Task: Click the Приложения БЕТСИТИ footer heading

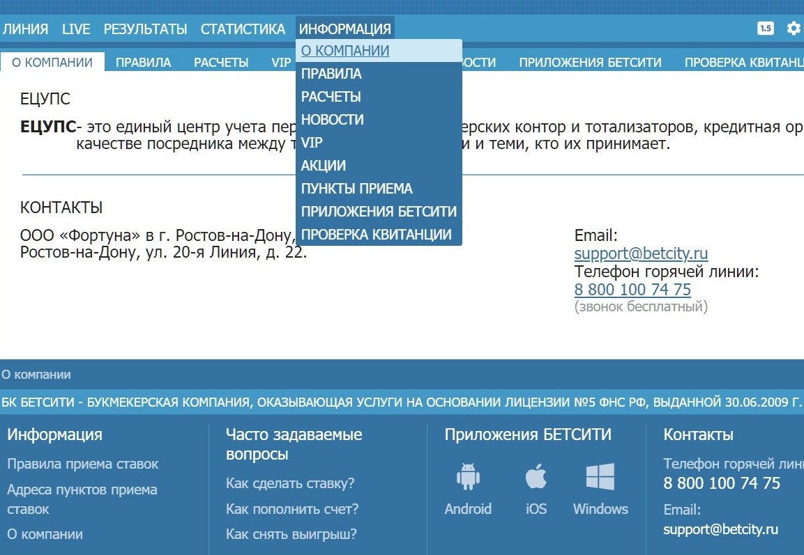Action: (528, 435)
